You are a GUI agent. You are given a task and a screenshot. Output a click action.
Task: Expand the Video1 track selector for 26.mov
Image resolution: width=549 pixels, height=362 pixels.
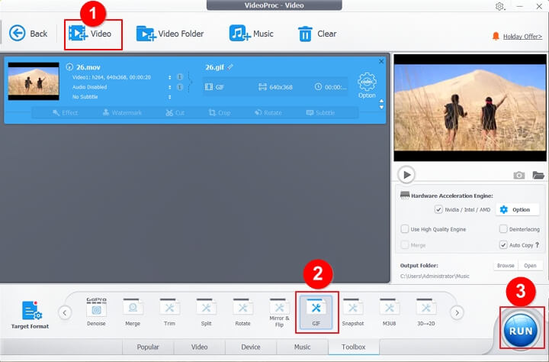(x=170, y=77)
